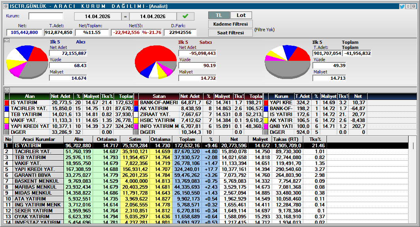
Task: Click red swatch next to IS YATIRIM buyer
Action: pos(7,103)
